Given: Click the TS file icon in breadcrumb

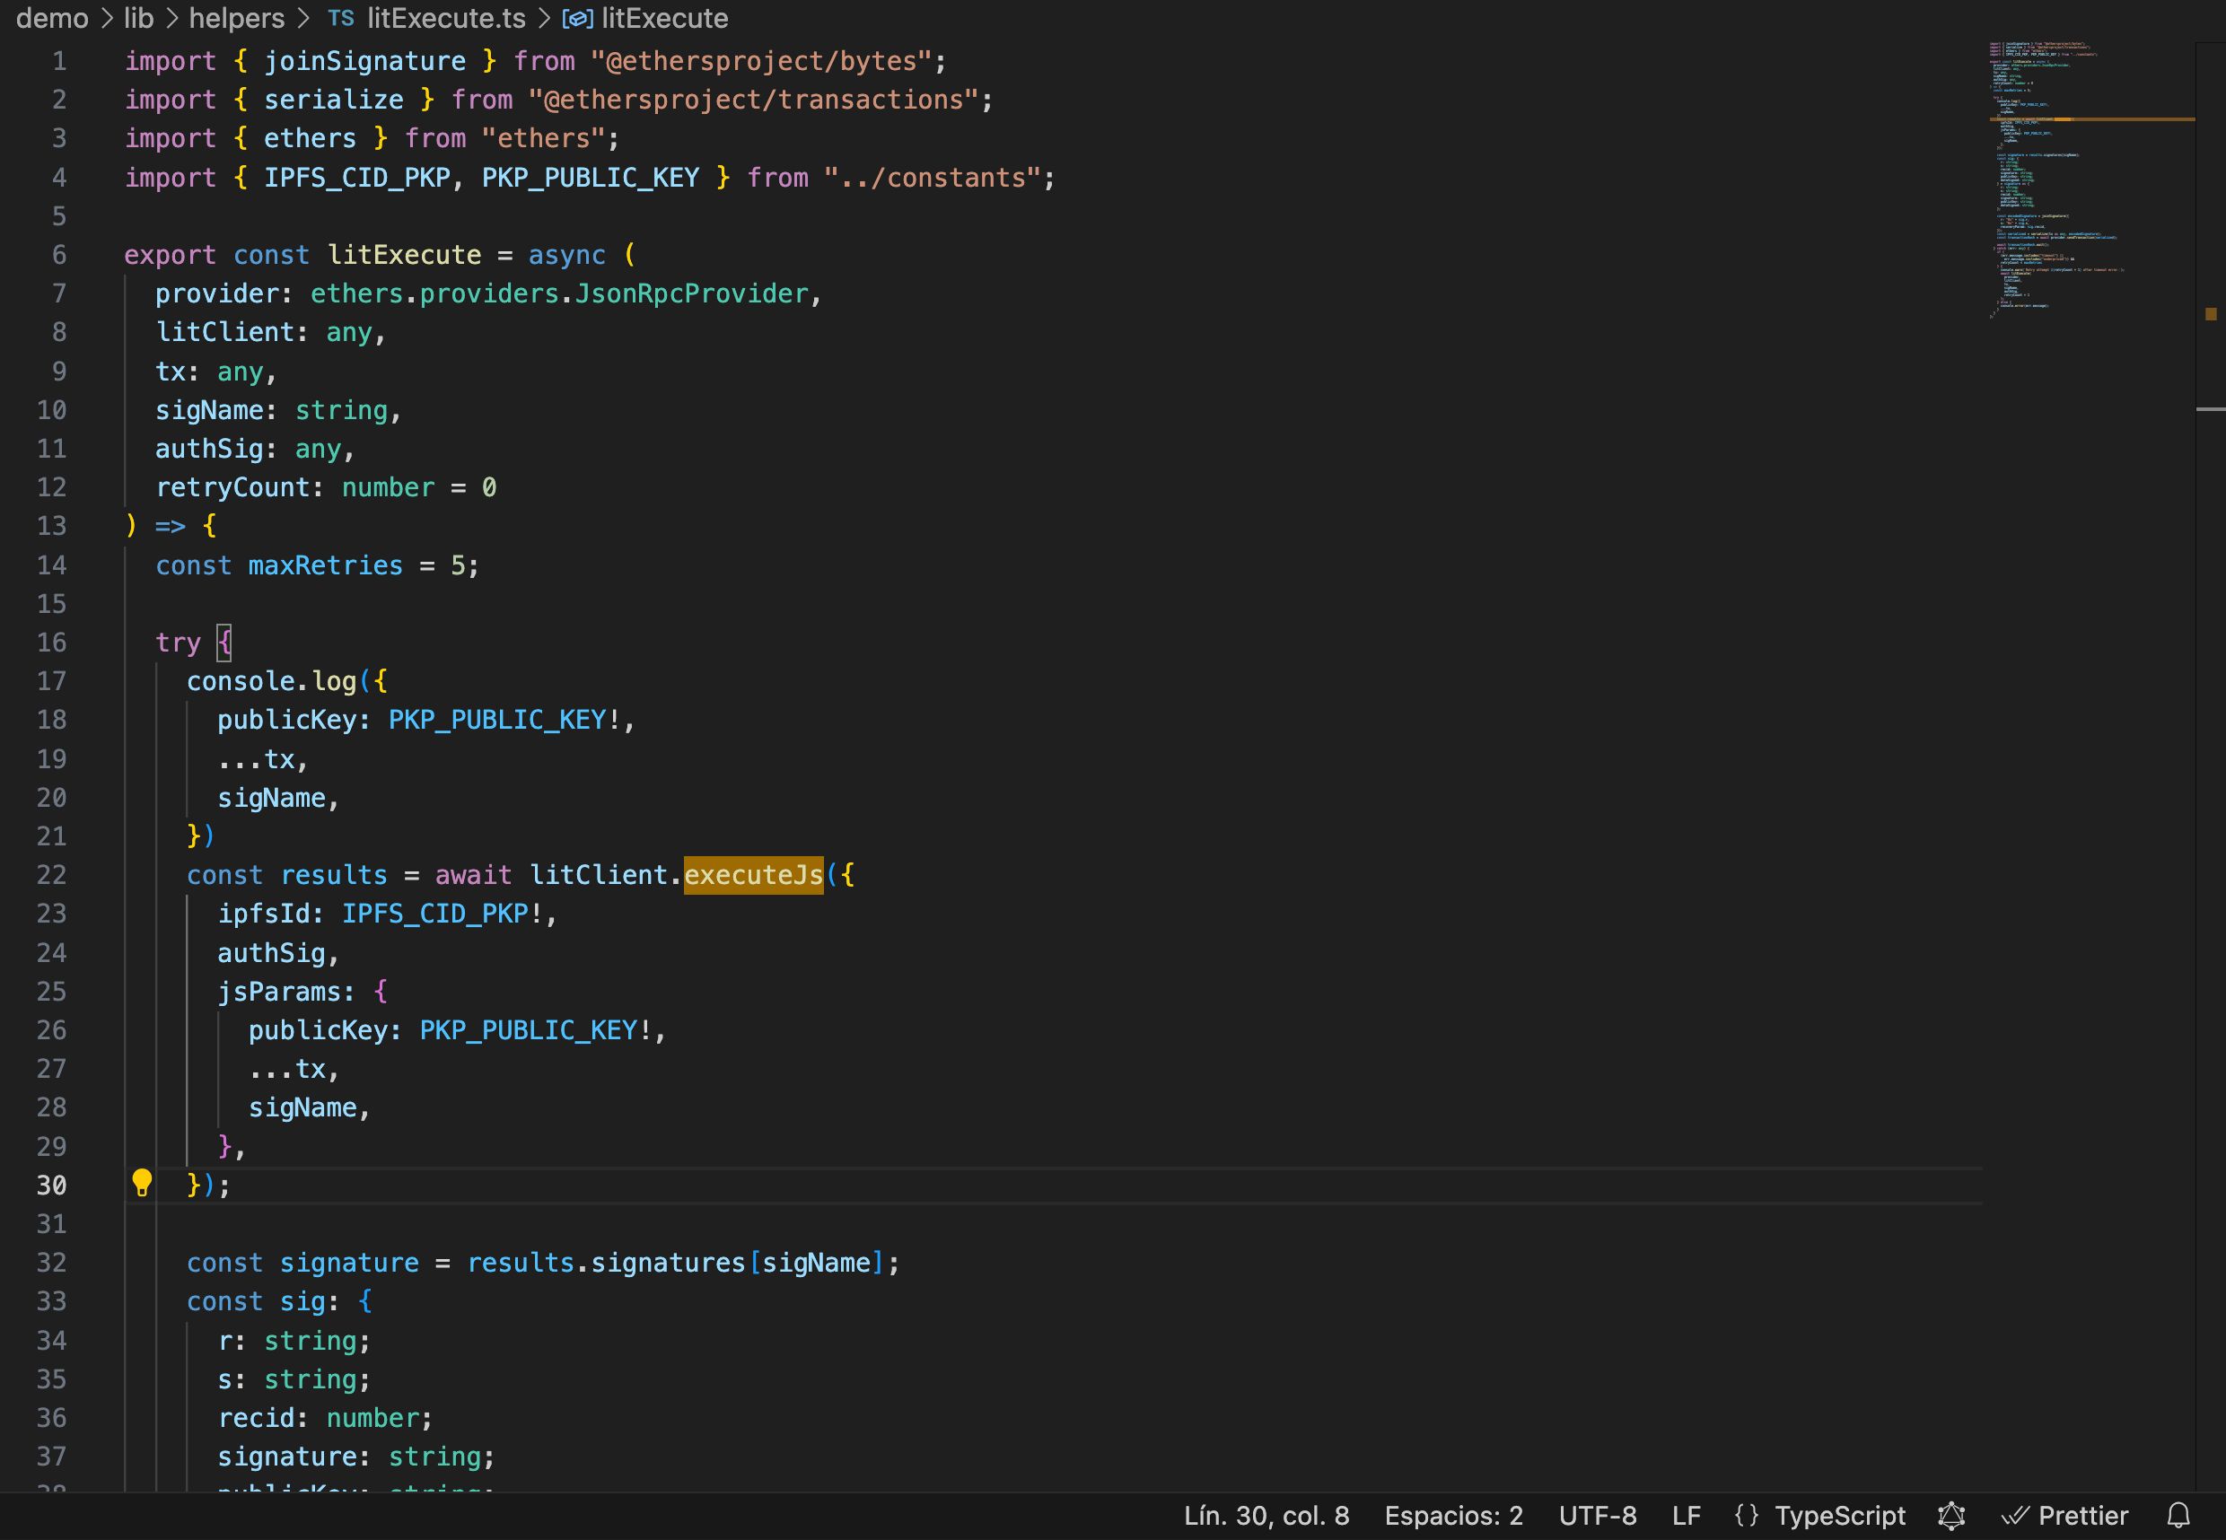Looking at the screenshot, I should pyautogui.click(x=340, y=18).
